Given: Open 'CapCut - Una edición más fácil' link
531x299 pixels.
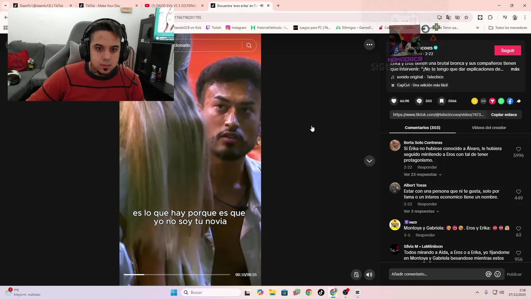Looking at the screenshot, I should pos(422,85).
